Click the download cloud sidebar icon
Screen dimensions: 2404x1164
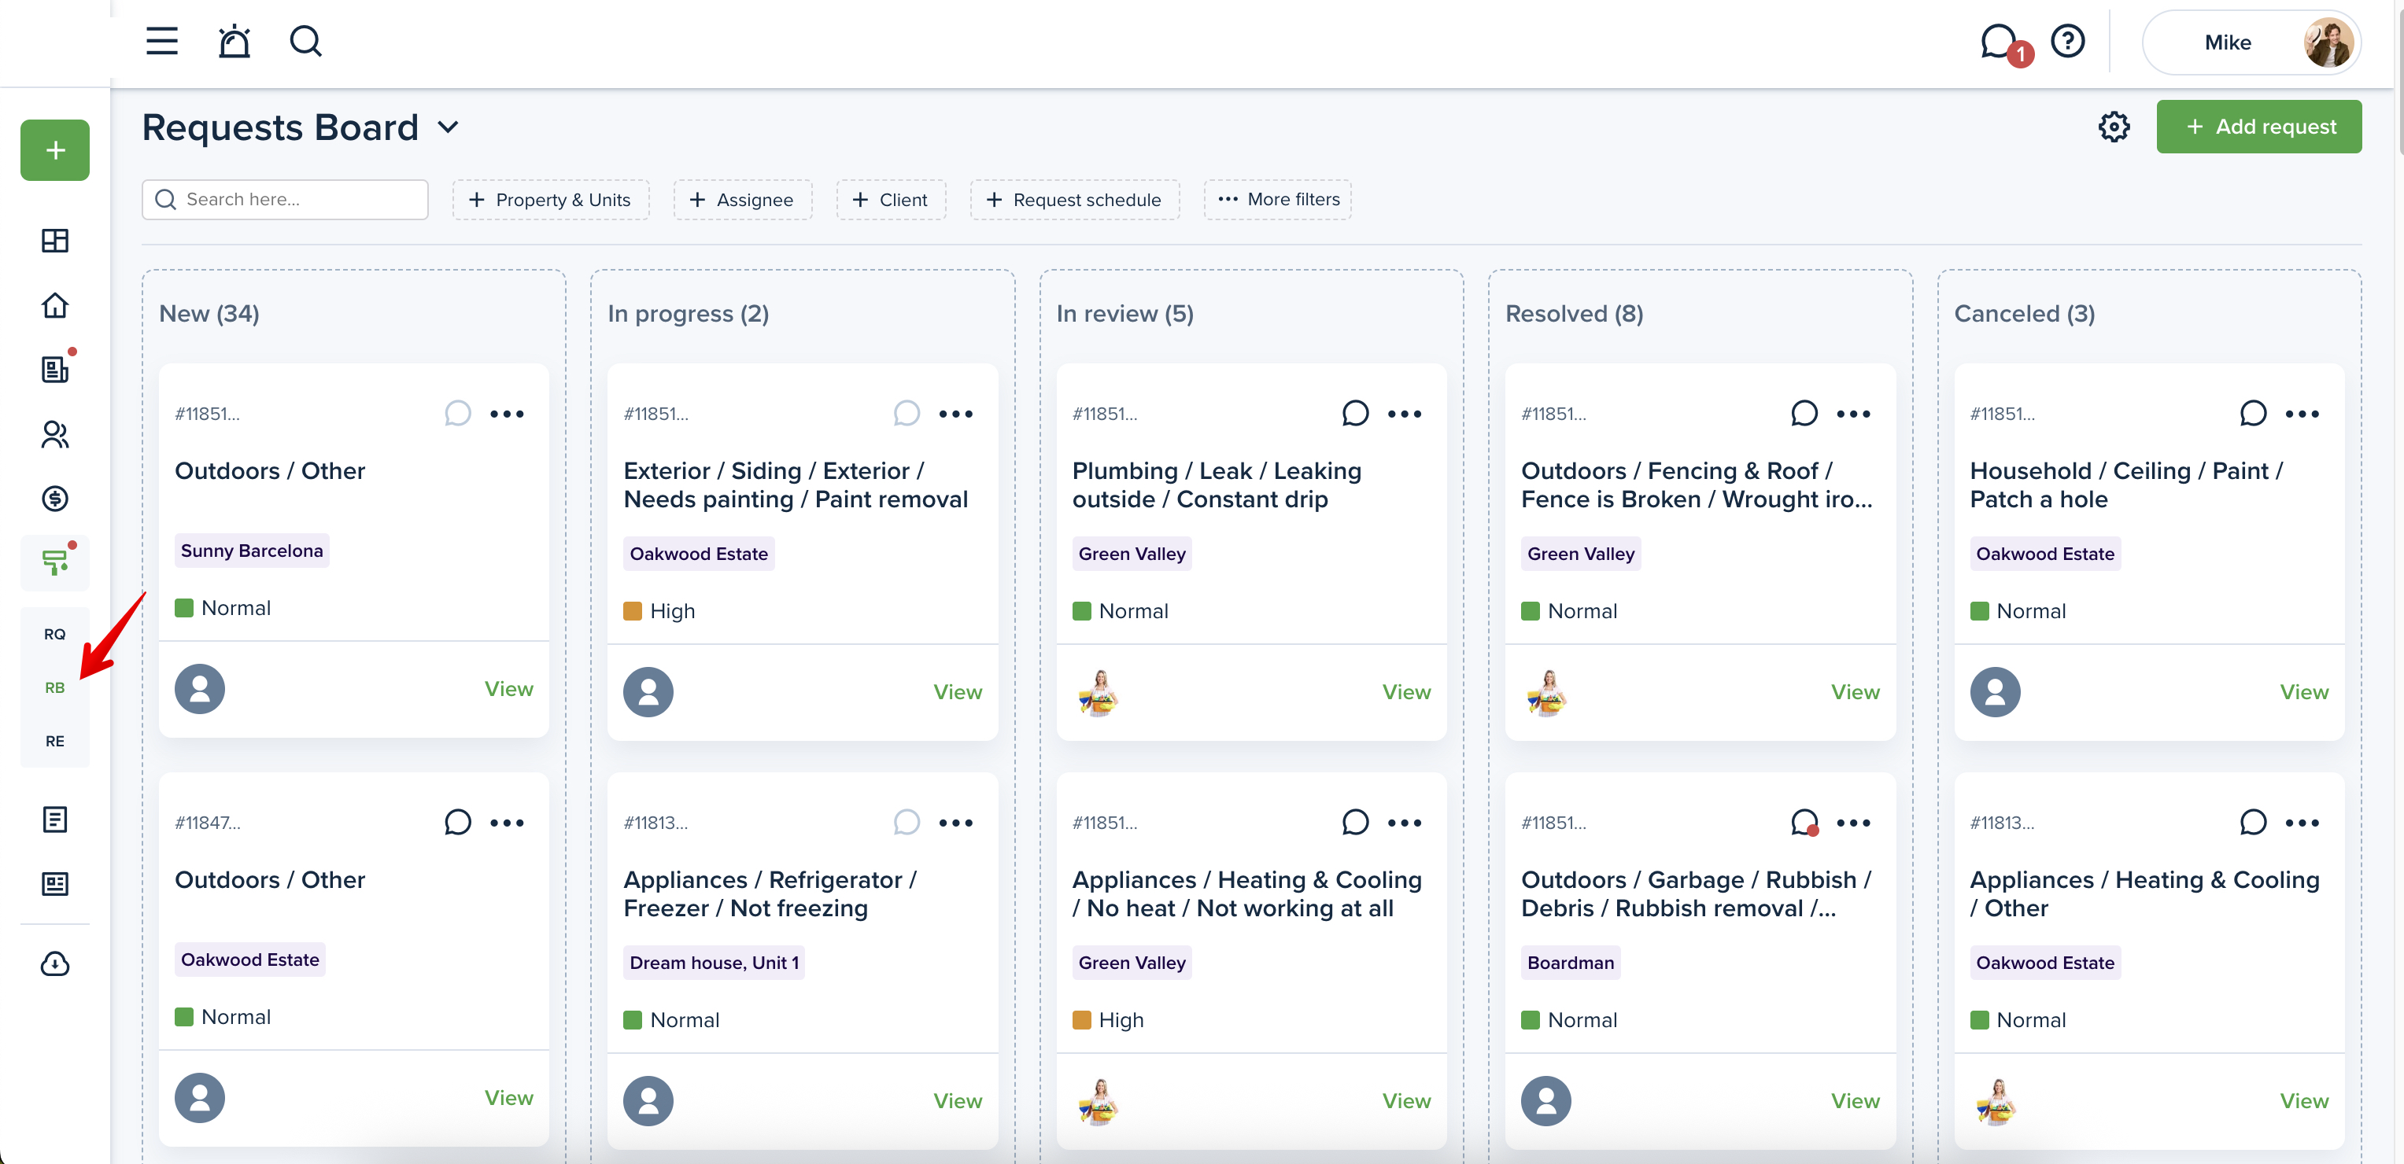55,963
